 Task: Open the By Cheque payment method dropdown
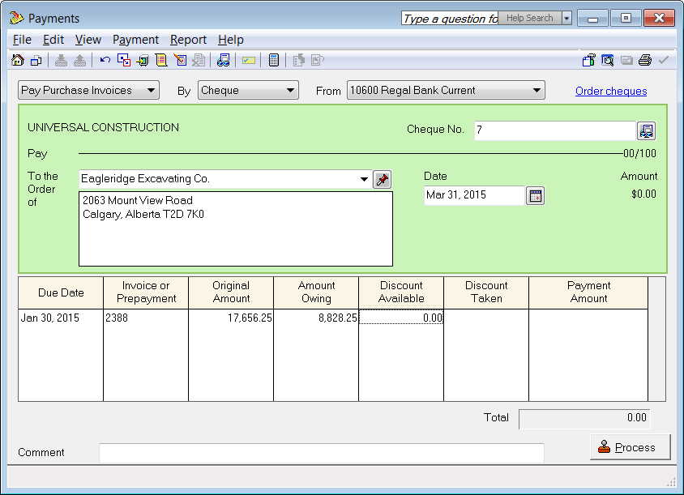pyautogui.click(x=291, y=91)
